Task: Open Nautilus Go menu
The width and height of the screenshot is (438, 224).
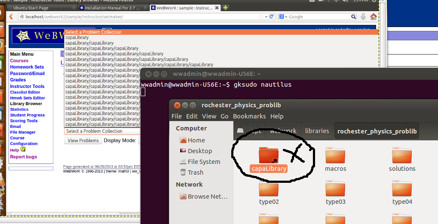Action: [x=224, y=116]
